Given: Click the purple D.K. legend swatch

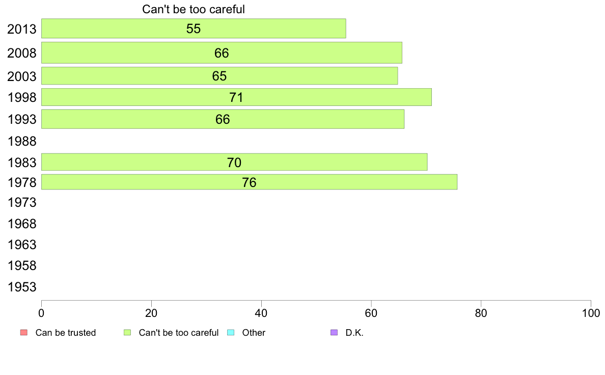Looking at the screenshot, I should [334, 333].
